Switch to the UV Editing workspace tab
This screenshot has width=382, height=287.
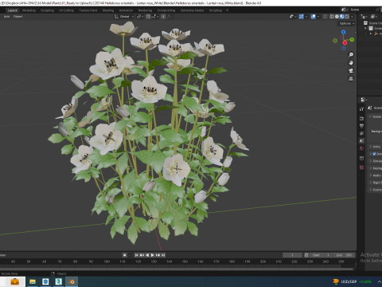coord(66,10)
